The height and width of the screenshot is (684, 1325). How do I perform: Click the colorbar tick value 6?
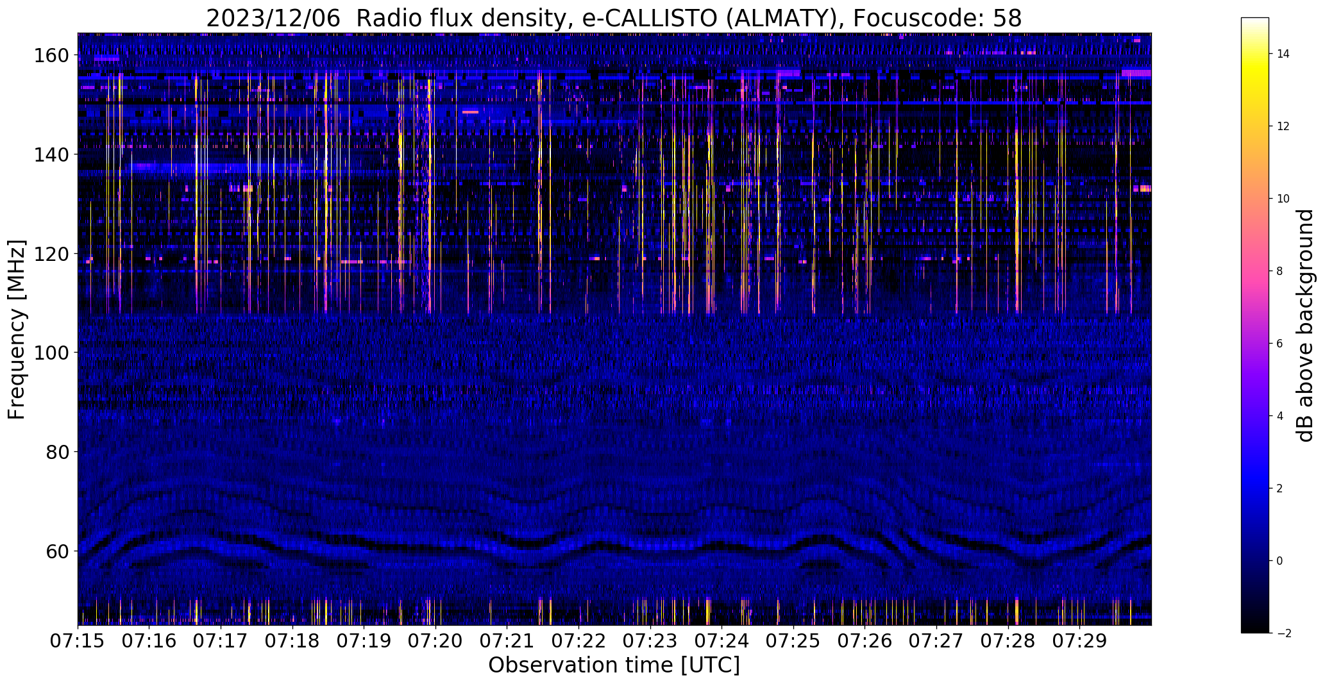pyautogui.click(x=1279, y=344)
